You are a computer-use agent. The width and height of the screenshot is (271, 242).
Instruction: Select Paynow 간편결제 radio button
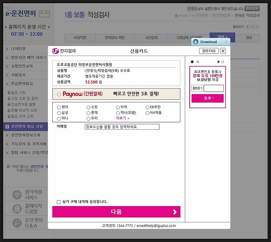[59, 94]
